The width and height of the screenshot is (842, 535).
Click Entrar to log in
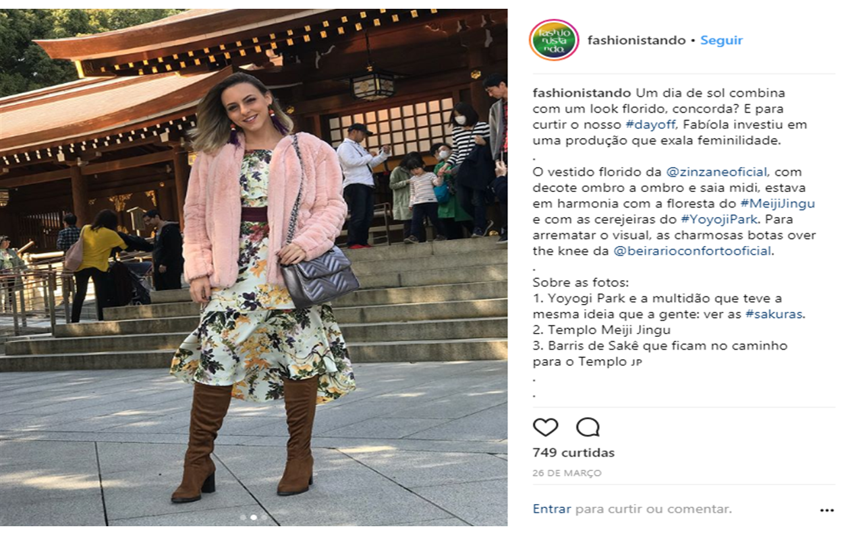[x=551, y=509]
